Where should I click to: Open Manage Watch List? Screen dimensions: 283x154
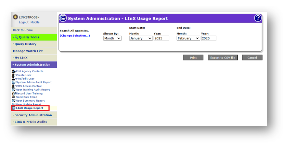[34, 51]
